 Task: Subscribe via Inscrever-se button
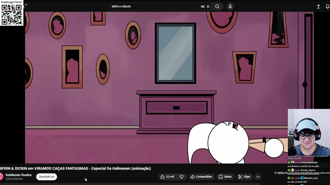click(x=46, y=177)
